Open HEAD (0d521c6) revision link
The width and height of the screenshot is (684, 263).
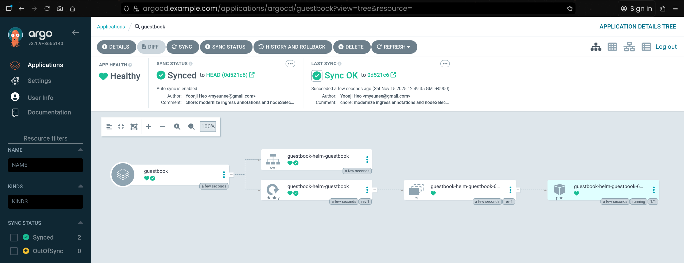click(227, 75)
